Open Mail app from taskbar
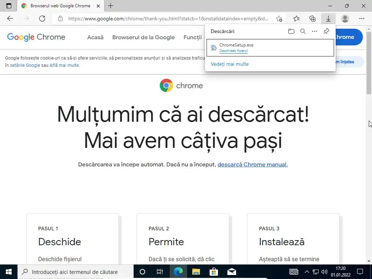Screen dimensions: 372x279 tap(231, 272)
